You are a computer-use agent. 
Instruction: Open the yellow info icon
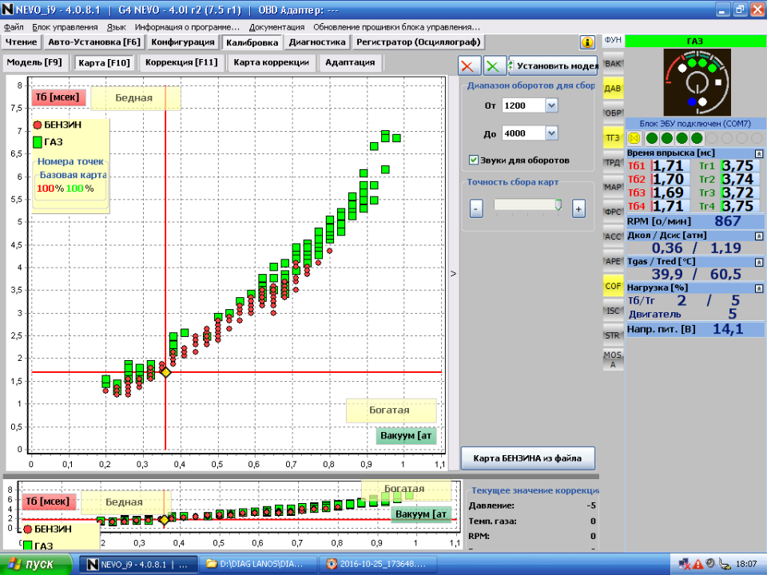(x=587, y=42)
